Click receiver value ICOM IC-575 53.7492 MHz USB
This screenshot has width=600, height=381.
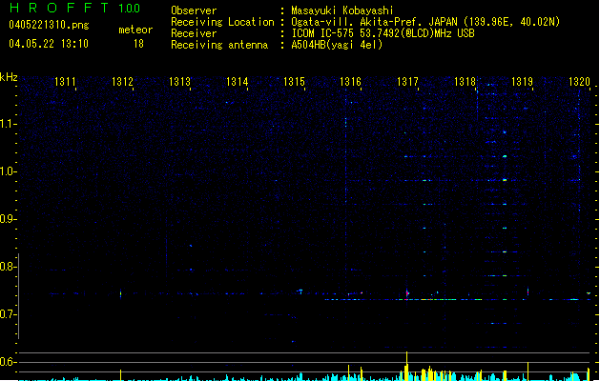point(383,33)
